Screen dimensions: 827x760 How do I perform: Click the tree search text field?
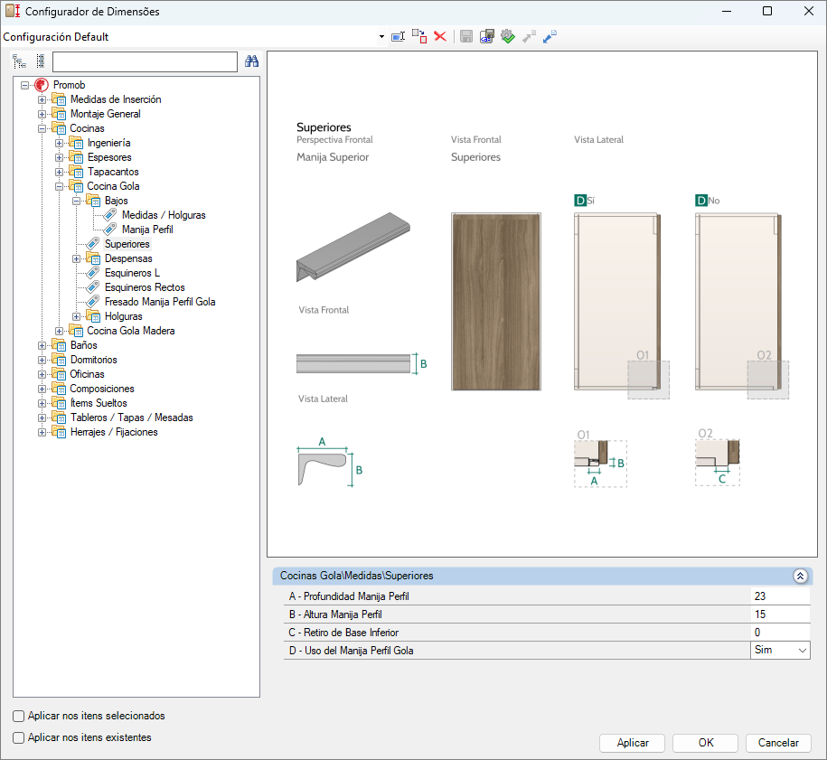click(x=145, y=61)
